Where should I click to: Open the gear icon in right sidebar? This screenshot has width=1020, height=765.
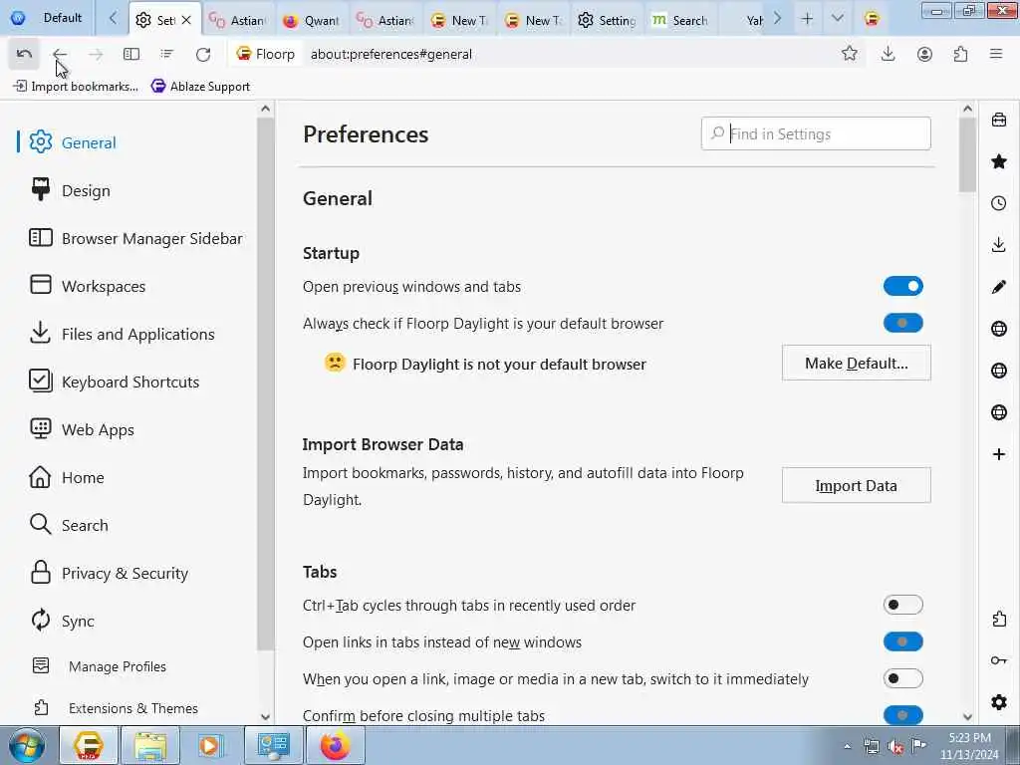(x=999, y=702)
